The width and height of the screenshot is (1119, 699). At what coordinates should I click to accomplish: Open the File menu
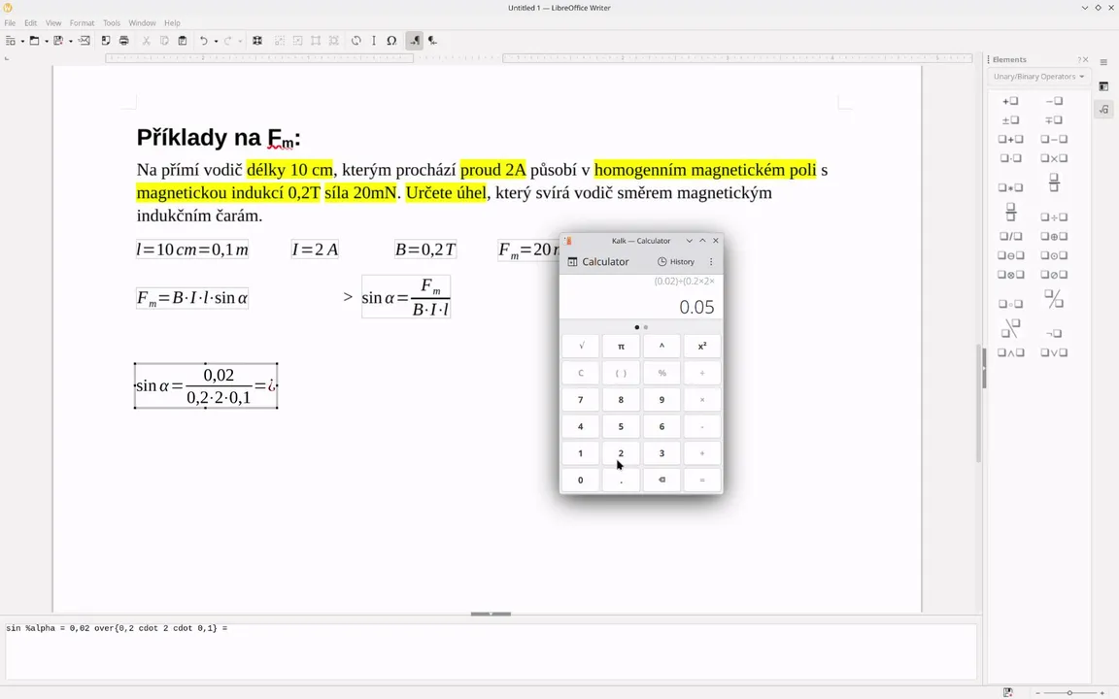click(10, 23)
